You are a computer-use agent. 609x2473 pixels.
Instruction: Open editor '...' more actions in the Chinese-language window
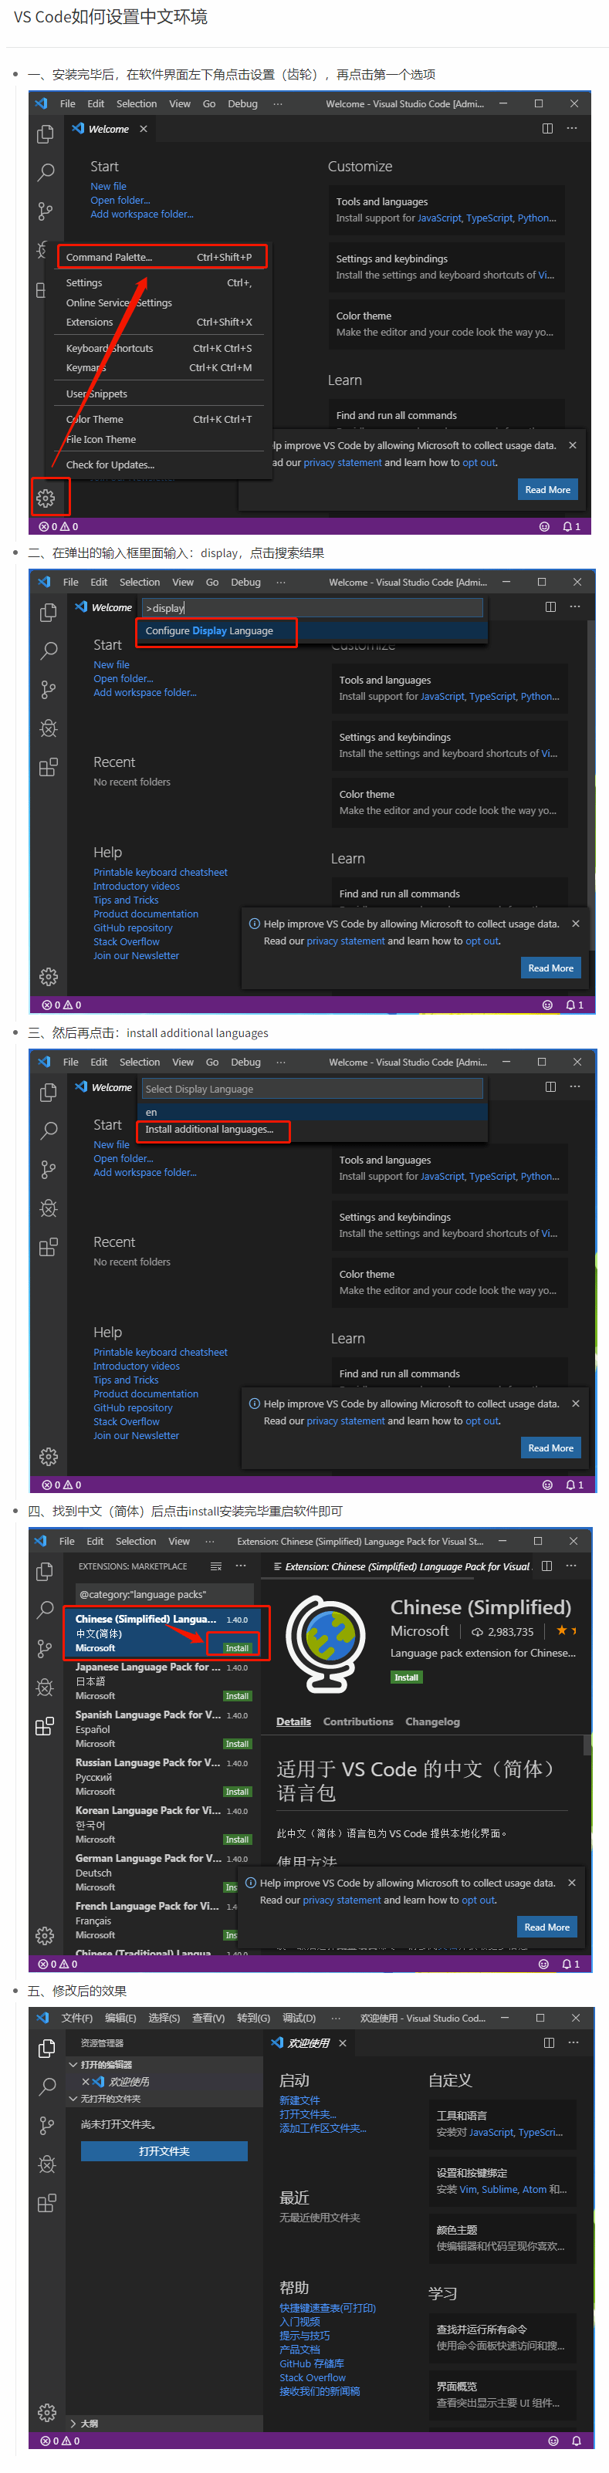573,2043
